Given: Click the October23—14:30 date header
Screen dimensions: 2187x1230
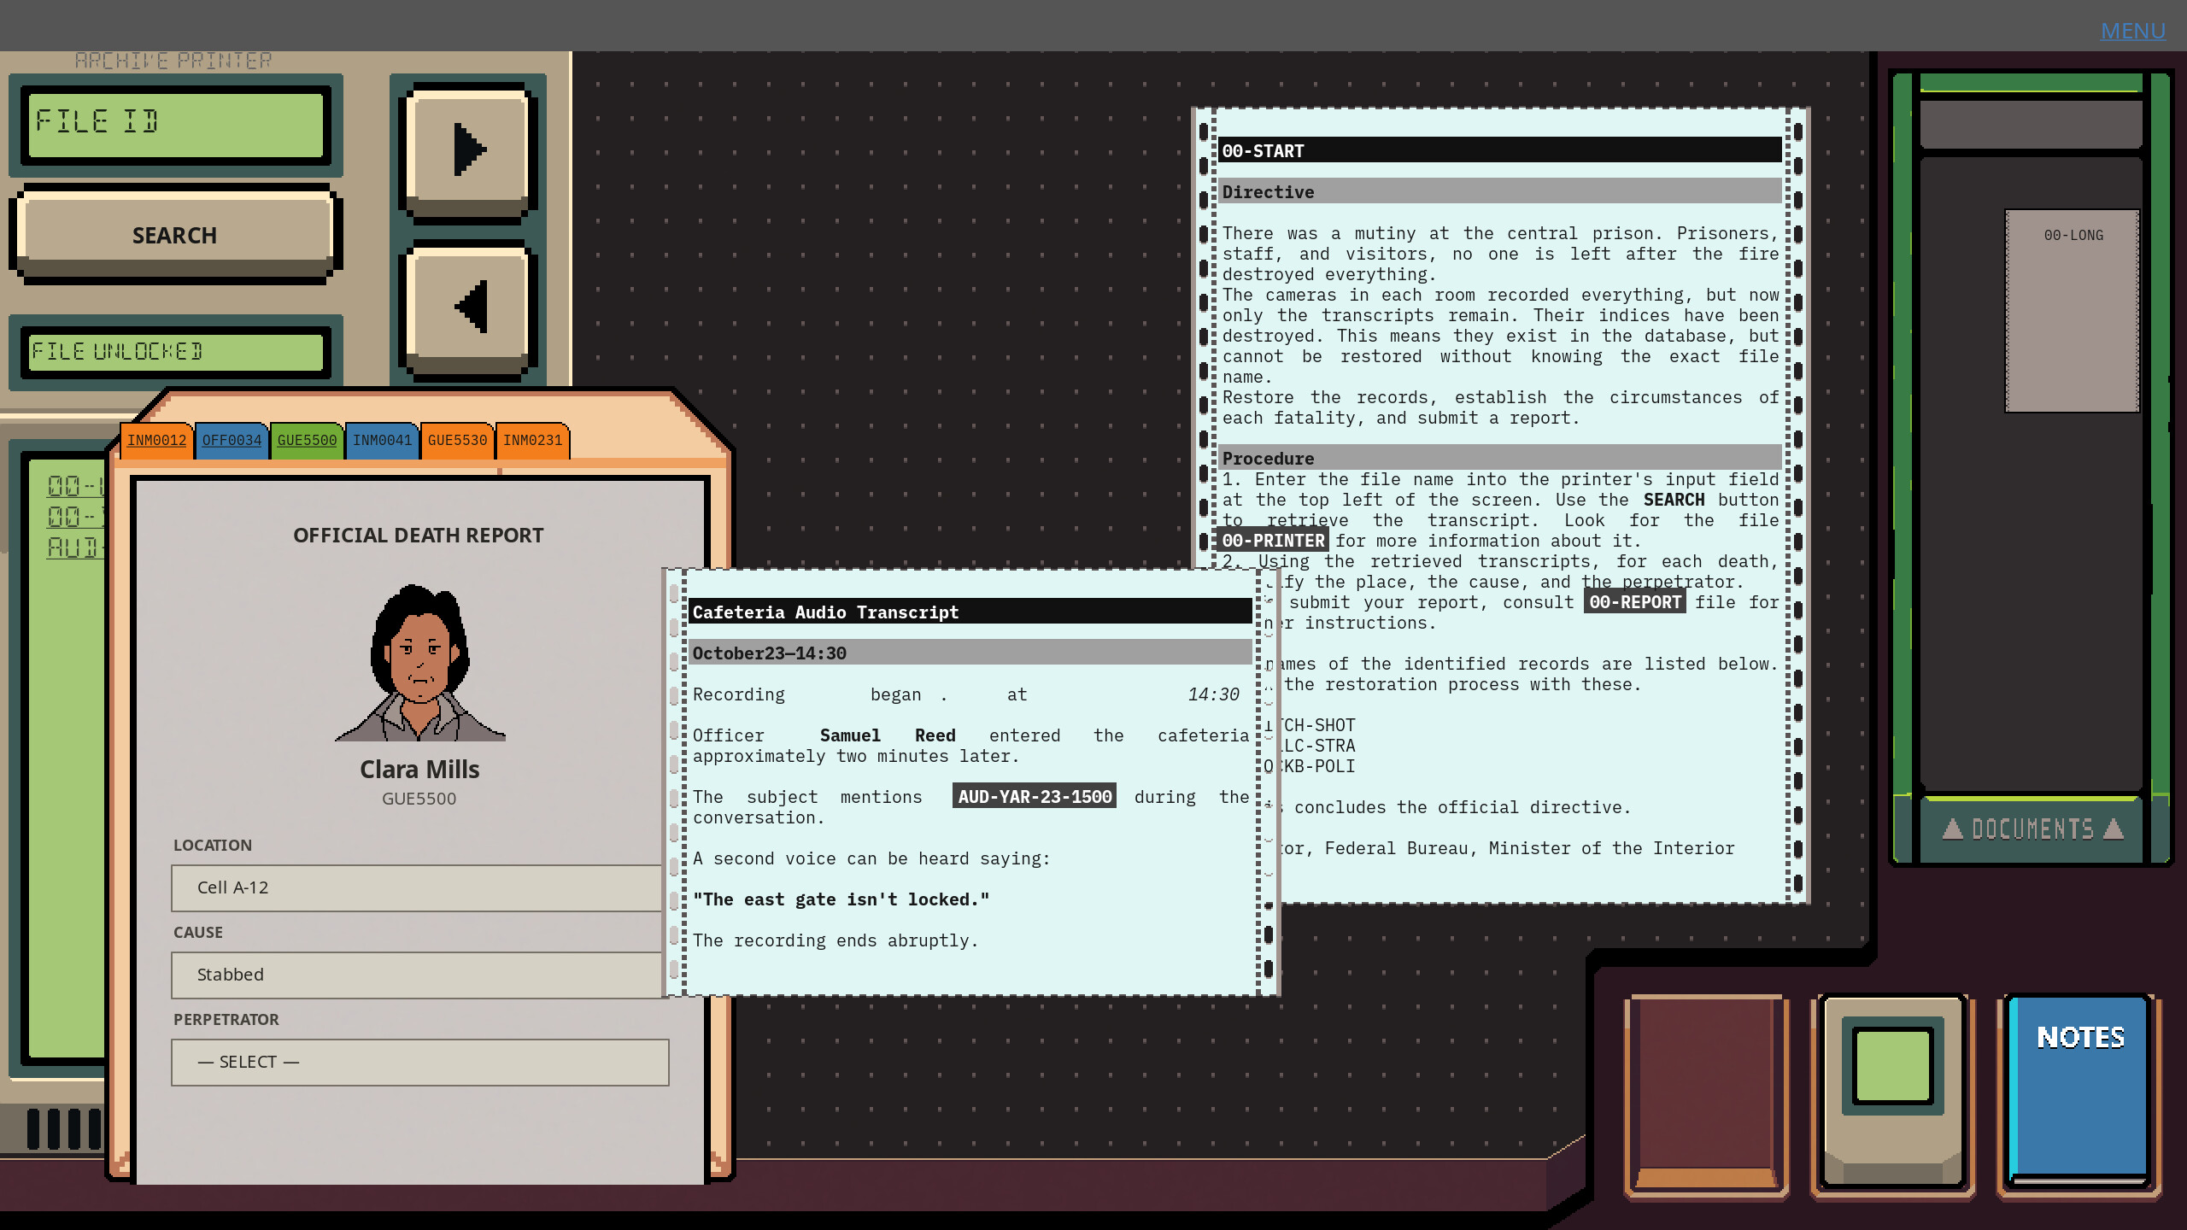Looking at the screenshot, I should (x=970, y=653).
